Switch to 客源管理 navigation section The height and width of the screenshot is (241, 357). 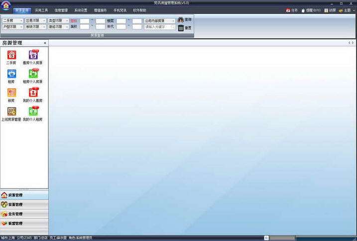click(24, 205)
